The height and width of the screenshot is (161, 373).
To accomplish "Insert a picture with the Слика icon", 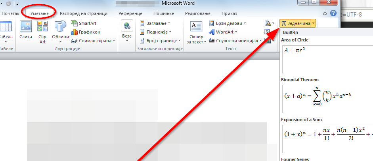I will 26,31.
